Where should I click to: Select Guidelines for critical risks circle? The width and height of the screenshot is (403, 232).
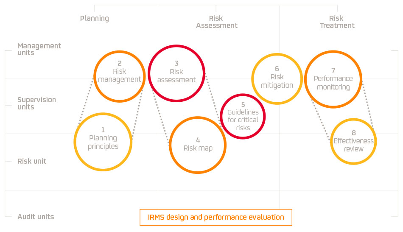point(243,117)
